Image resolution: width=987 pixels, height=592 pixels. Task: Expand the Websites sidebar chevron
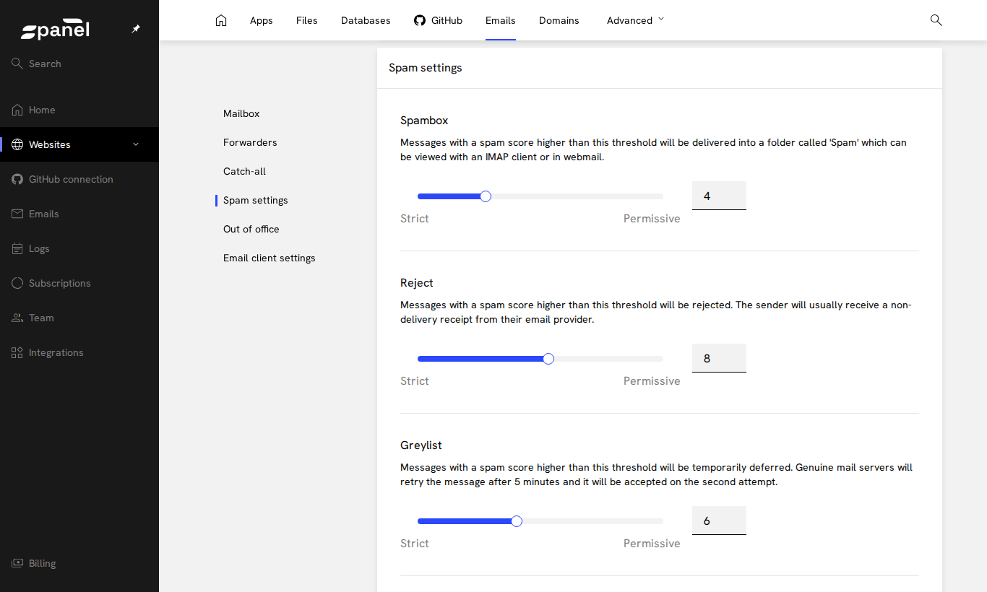click(136, 144)
